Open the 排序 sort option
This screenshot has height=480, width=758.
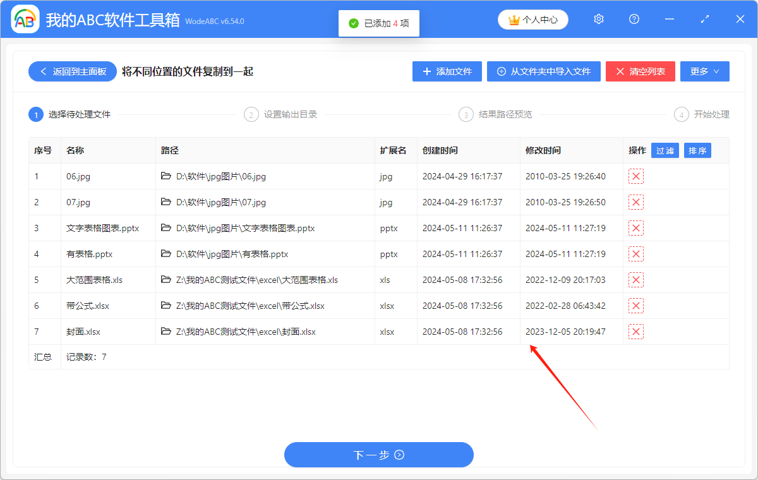(697, 150)
